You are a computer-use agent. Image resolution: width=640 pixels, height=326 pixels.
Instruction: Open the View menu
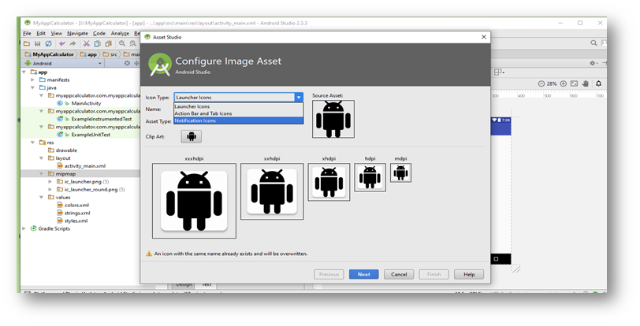tap(56, 33)
